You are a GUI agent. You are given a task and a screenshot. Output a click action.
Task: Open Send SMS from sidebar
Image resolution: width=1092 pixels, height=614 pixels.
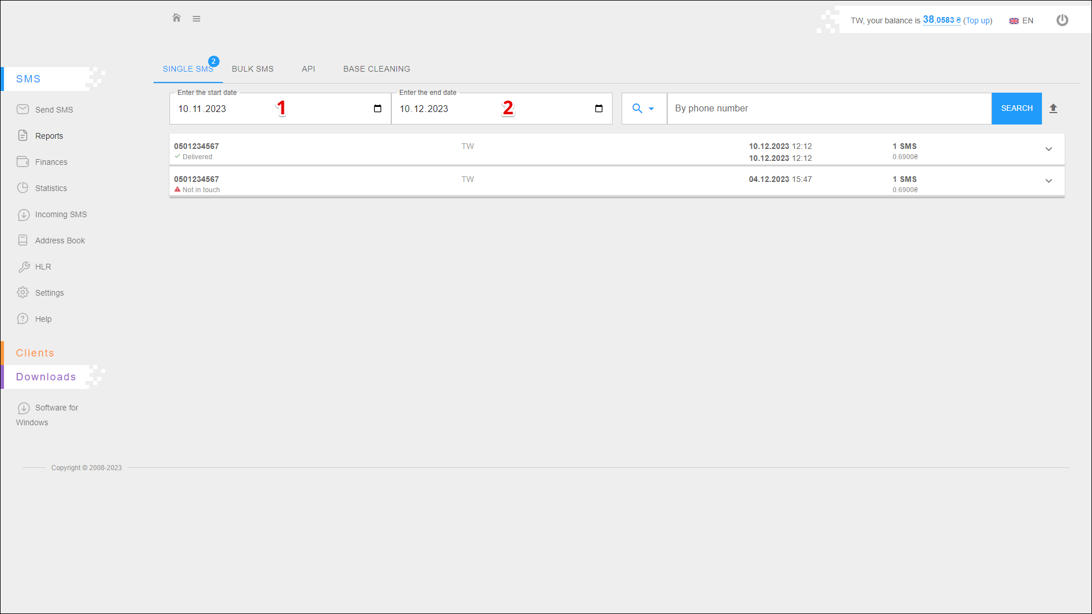coord(53,110)
